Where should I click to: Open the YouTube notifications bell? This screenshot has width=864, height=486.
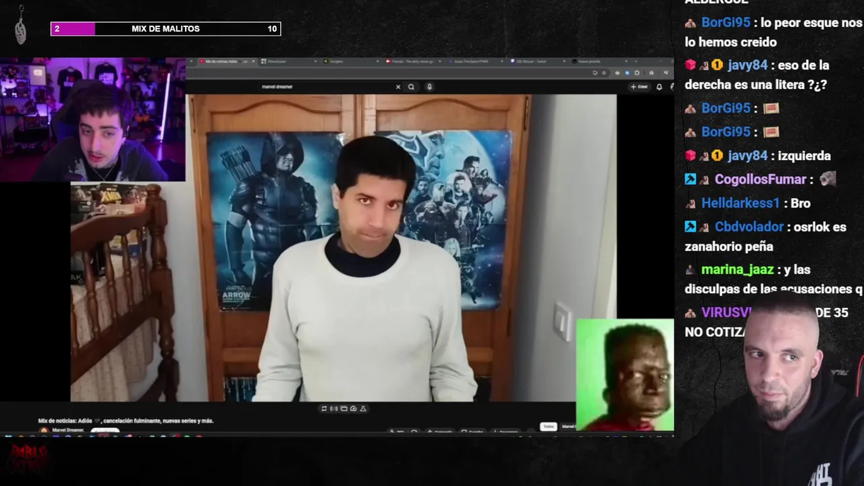click(659, 86)
